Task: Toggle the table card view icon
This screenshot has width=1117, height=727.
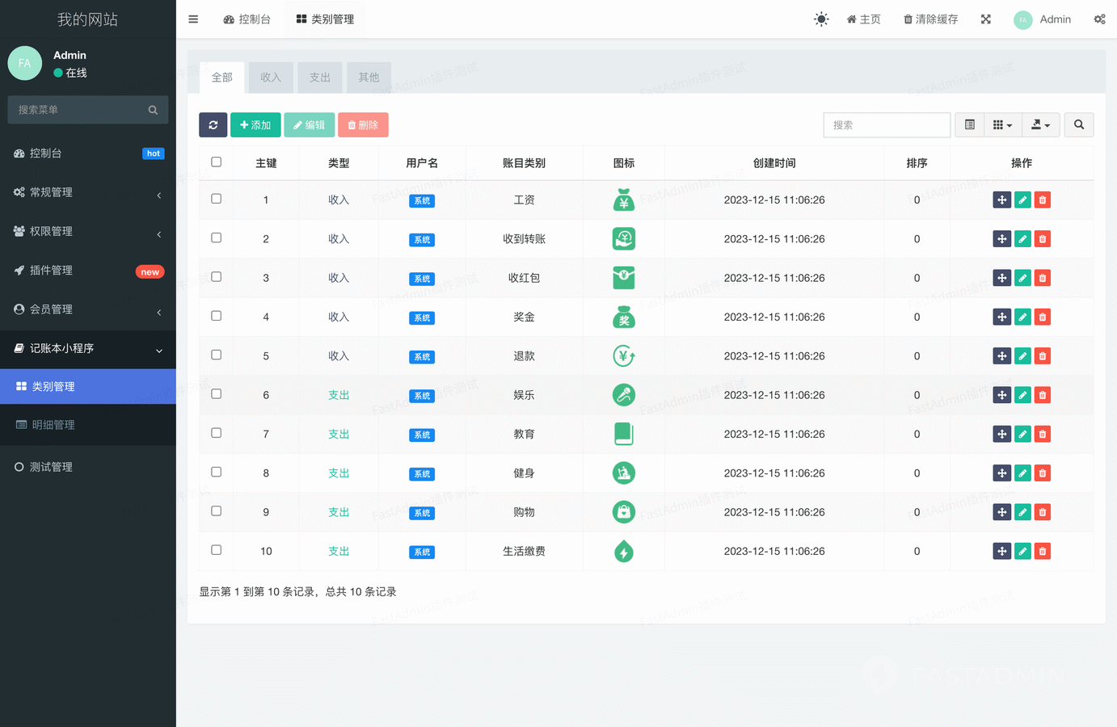Action: coord(969,125)
